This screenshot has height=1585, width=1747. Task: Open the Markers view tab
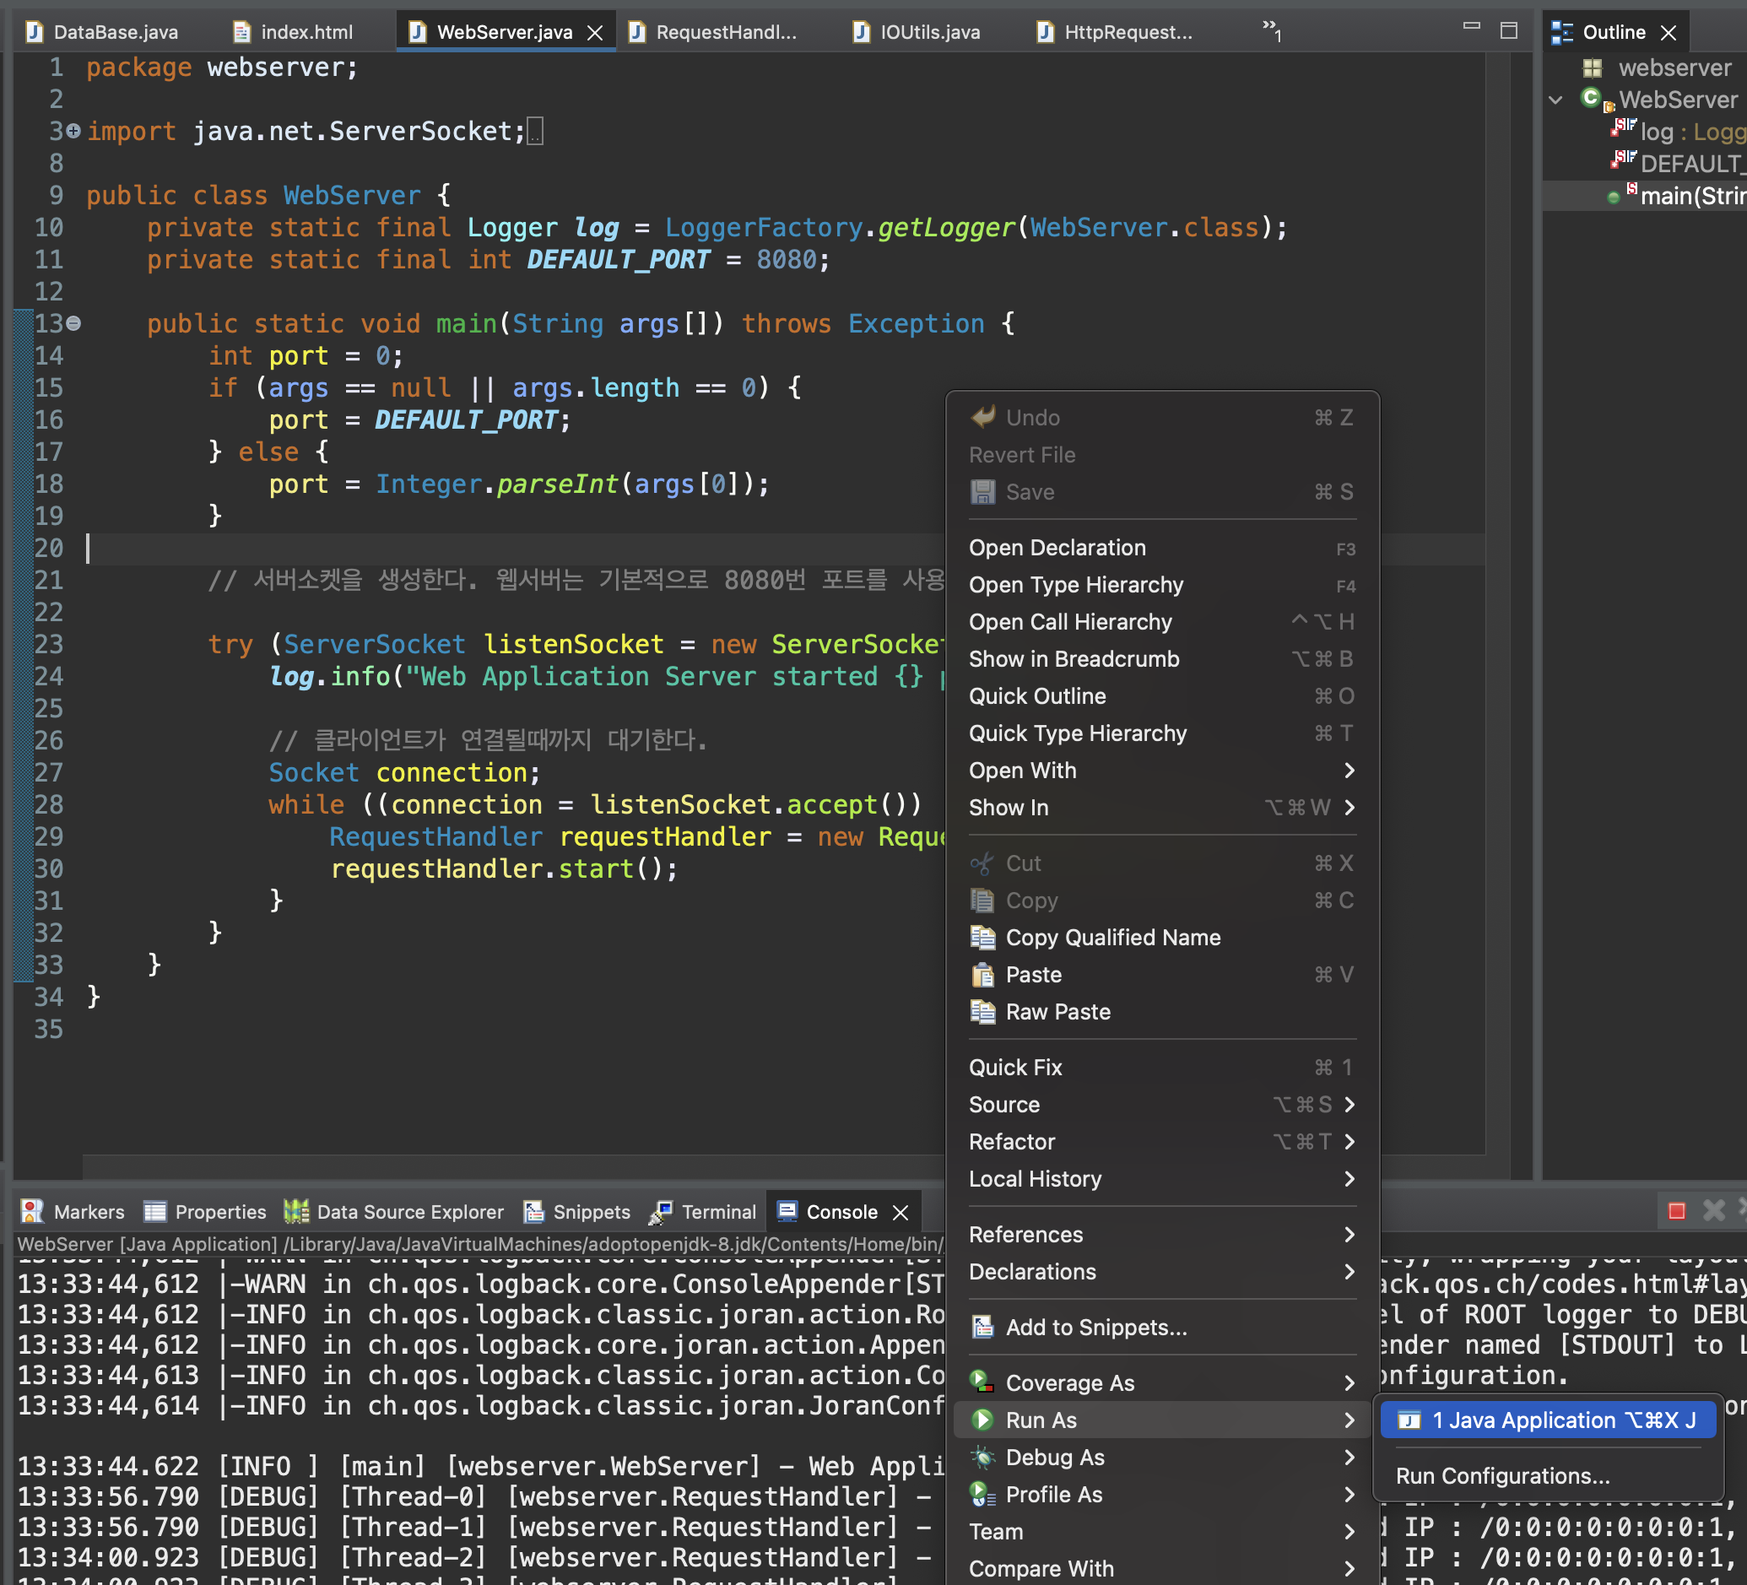73,1212
